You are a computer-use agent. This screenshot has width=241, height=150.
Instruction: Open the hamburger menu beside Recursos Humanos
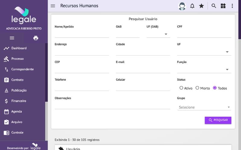coord(53,6)
